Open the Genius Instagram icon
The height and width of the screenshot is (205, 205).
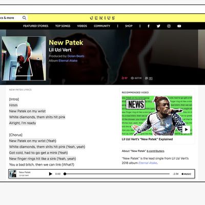pyautogui.click(x=169, y=26)
